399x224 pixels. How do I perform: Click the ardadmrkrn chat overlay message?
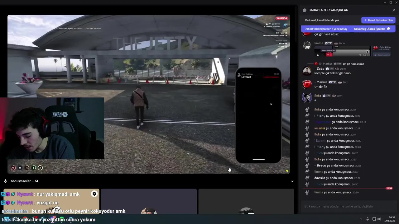coord(63,211)
